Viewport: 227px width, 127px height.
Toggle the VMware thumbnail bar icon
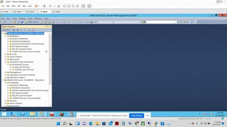[x=69, y=6]
